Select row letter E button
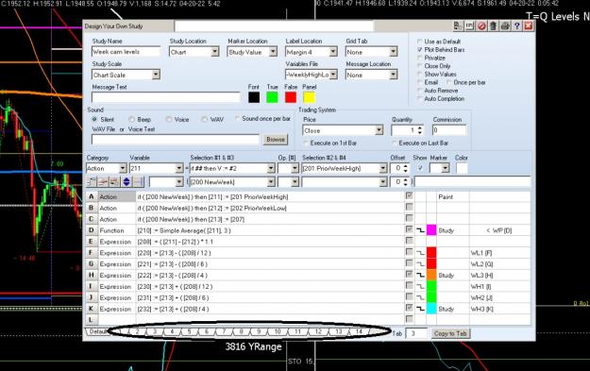The height and width of the screenshot is (371, 590). click(x=91, y=242)
